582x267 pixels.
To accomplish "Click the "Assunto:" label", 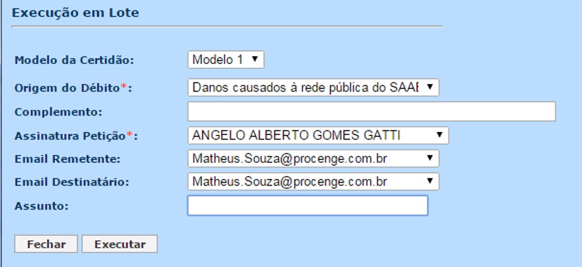I will click(x=41, y=206).
